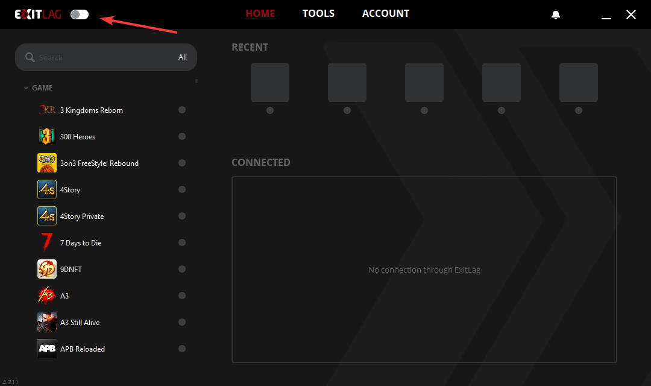The width and height of the screenshot is (651, 386).
Task: Switch to the HOME tab
Action: pos(260,14)
